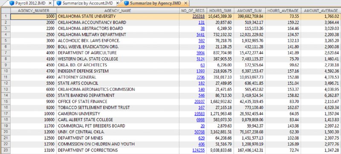The image size is (341, 154).
Task: Open the 182 records link for State Arts Council
Action: pyautogui.click(x=202, y=83)
